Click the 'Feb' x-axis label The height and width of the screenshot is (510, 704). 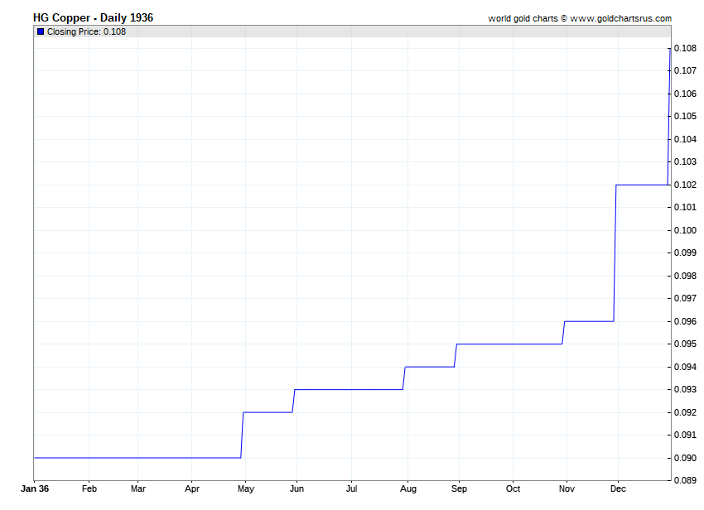(89, 488)
